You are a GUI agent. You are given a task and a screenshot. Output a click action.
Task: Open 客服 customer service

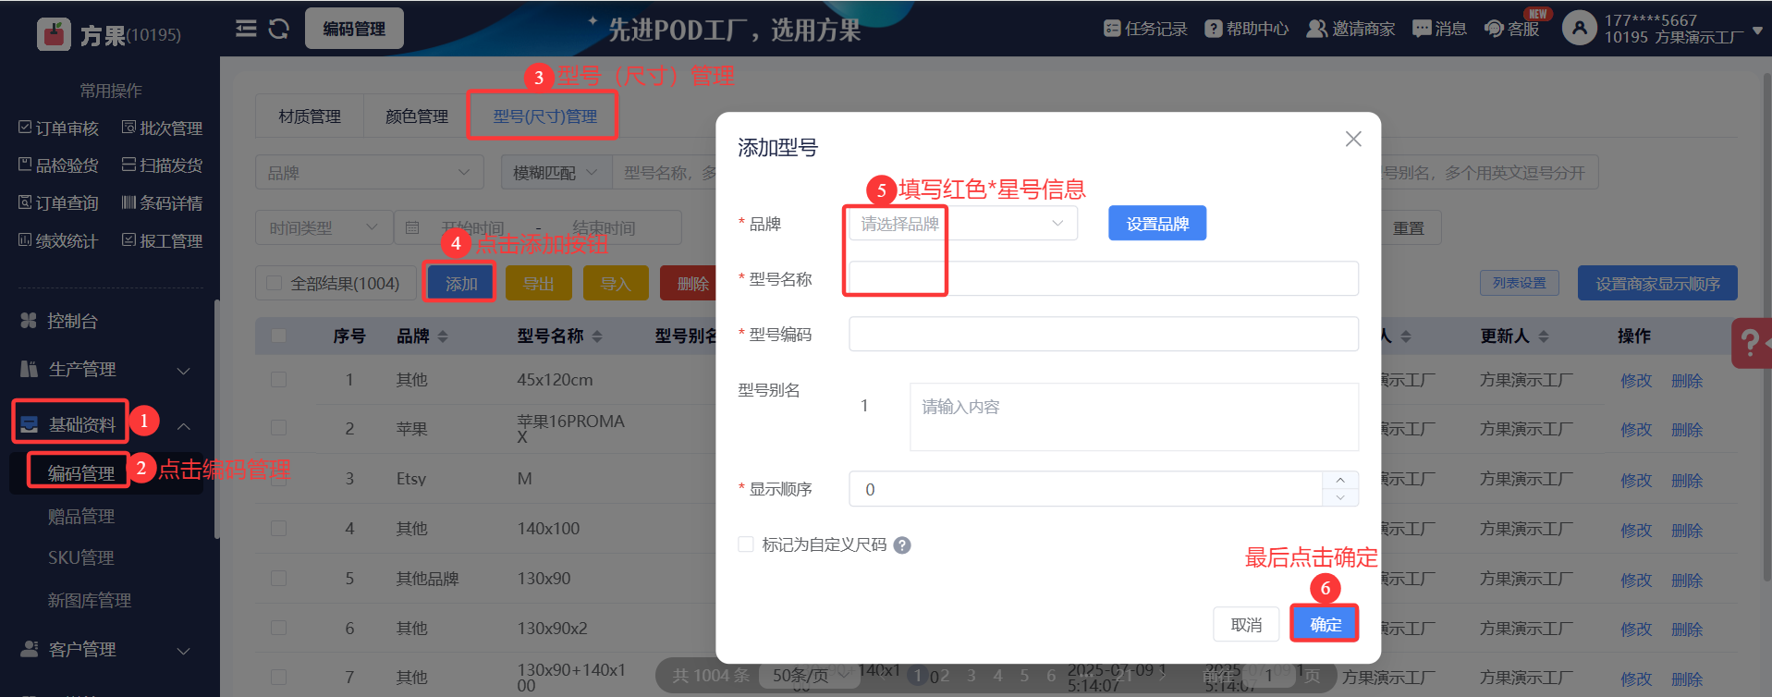click(x=1511, y=29)
